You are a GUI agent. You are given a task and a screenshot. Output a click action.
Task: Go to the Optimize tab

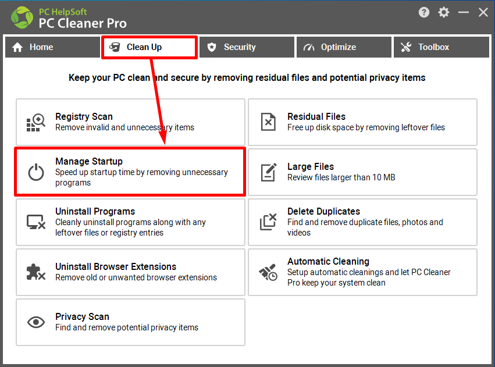pyautogui.click(x=344, y=47)
